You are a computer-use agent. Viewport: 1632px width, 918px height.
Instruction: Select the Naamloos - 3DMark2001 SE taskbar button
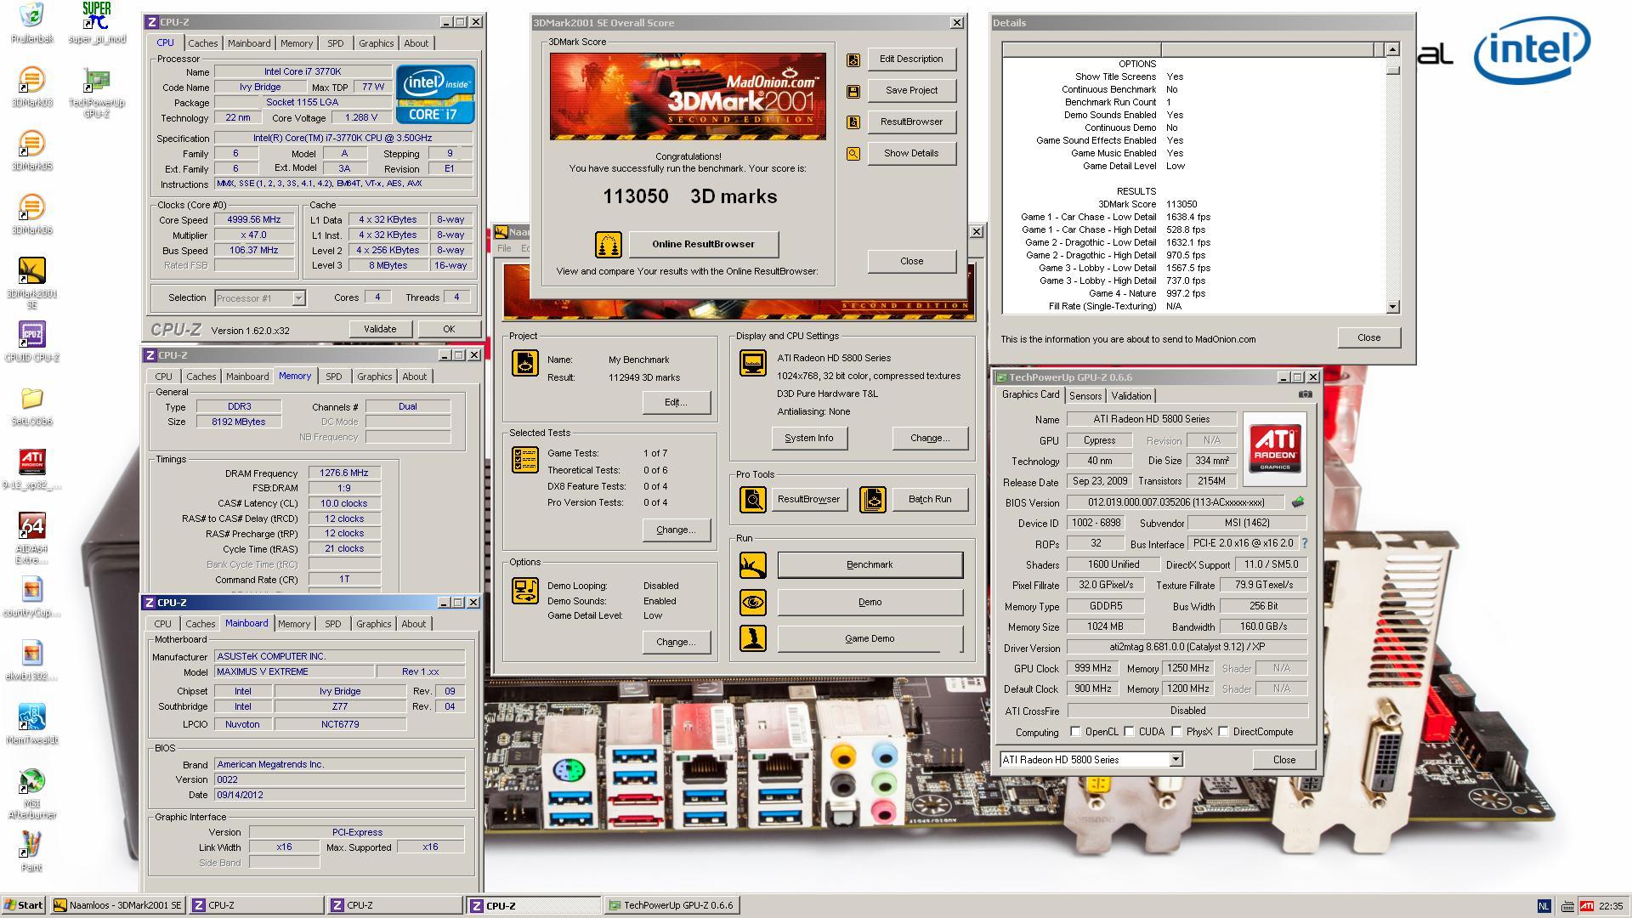pos(117,906)
